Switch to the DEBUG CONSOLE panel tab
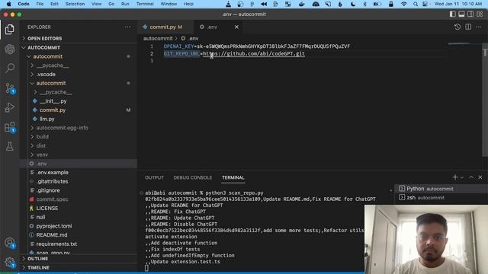488x274 pixels. (193, 177)
